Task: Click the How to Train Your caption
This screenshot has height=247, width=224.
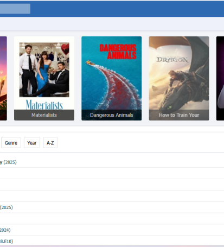Action: coord(179,115)
